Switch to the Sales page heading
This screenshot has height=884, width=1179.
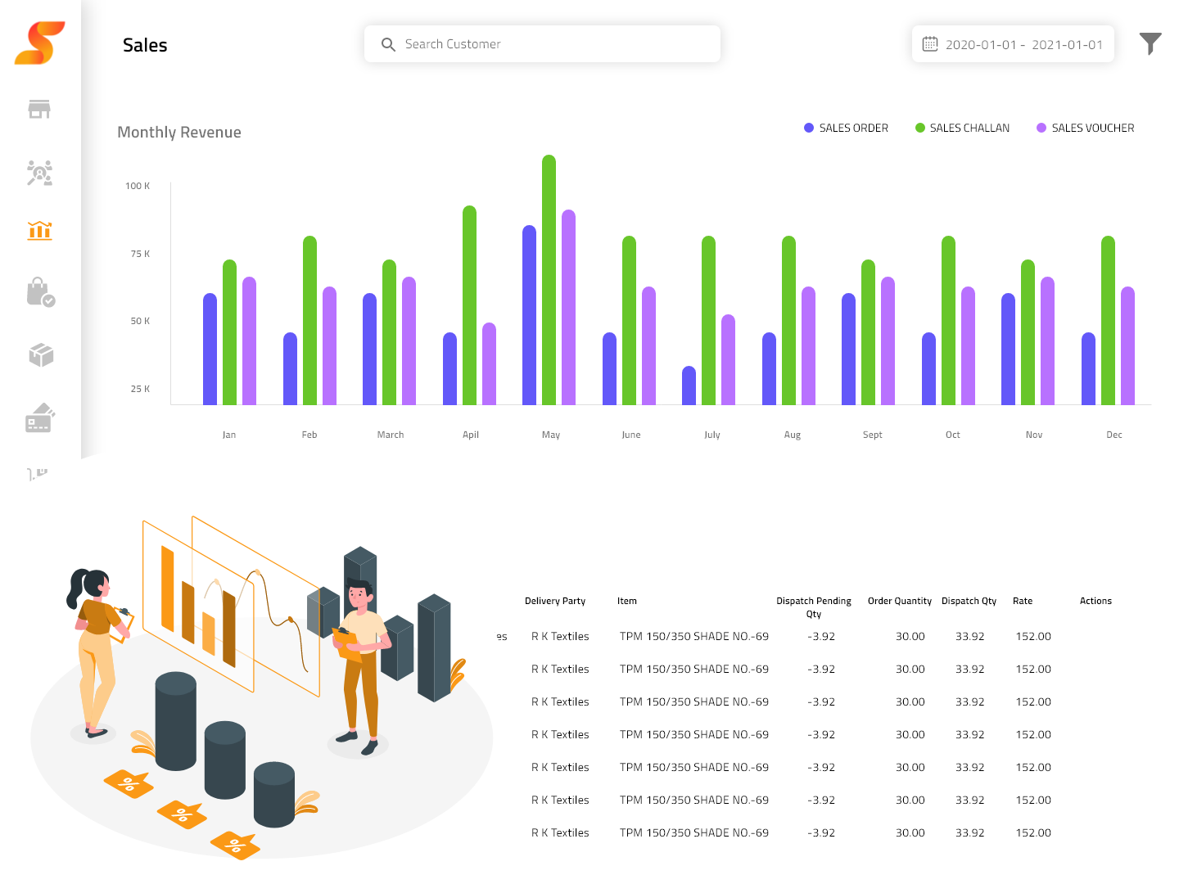[x=144, y=45]
